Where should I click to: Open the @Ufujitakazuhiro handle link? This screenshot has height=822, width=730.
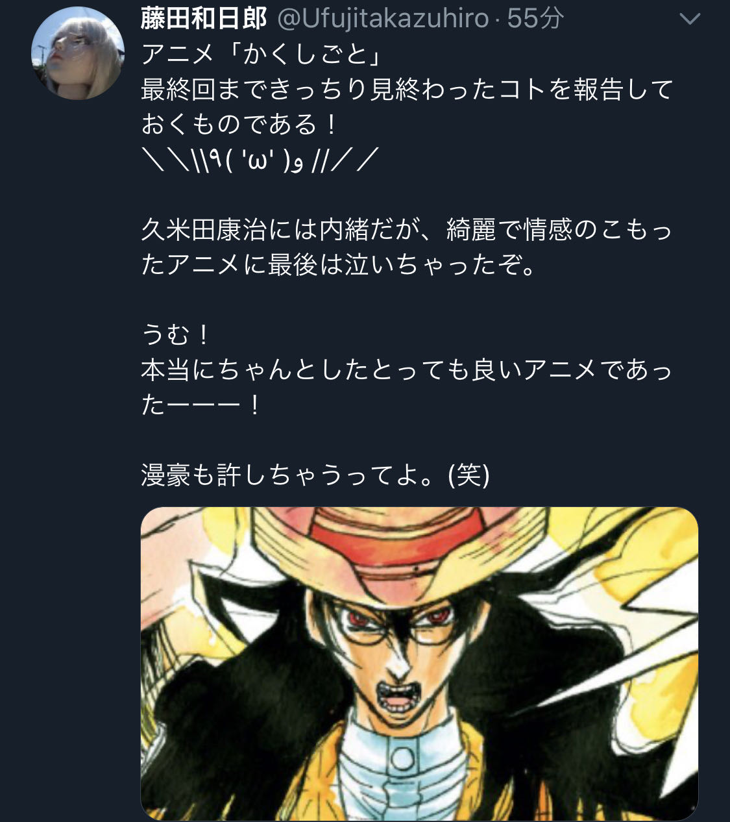(x=382, y=18)
